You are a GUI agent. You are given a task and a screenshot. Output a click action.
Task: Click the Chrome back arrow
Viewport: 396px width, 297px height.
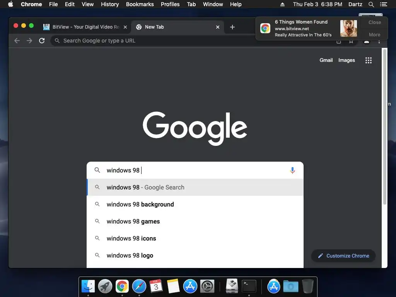coord(17,41)
